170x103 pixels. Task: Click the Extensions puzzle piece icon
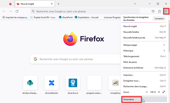(160, 11)
